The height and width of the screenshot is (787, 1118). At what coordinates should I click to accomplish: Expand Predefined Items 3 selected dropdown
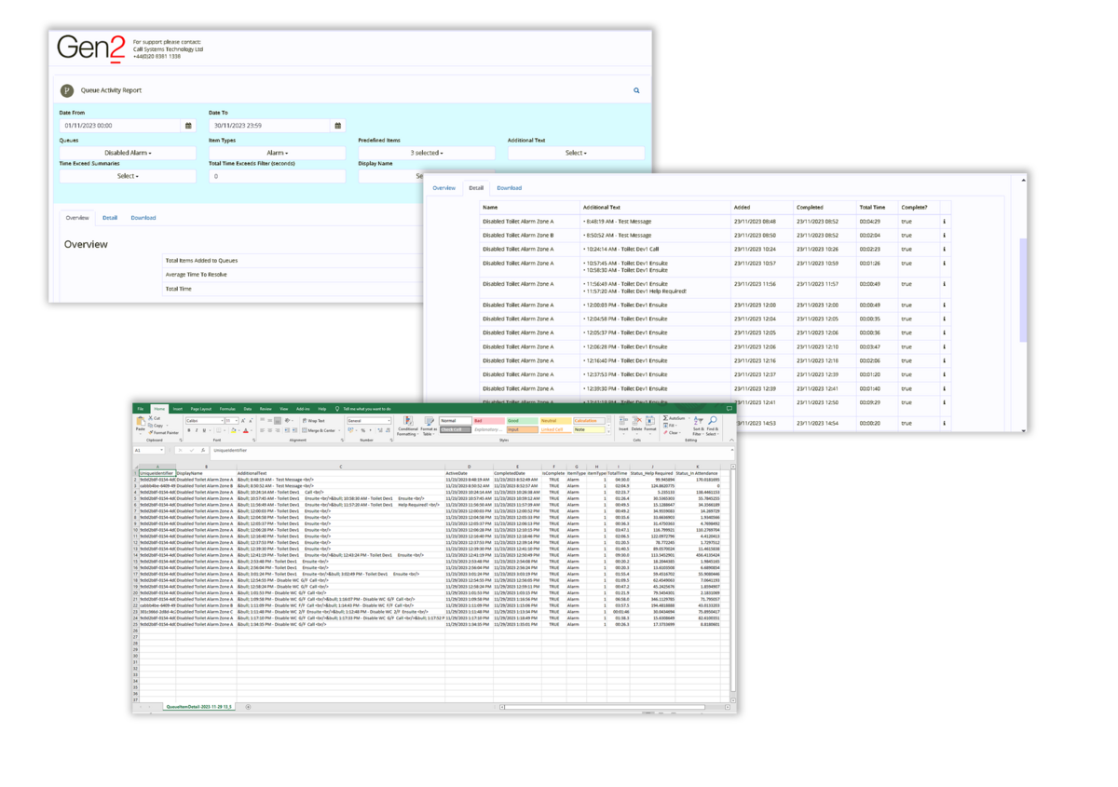coord(427,153)
